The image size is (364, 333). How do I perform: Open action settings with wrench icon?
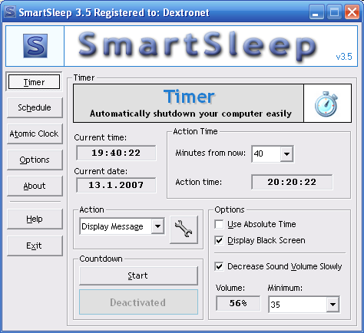click(x=184, y=229)
